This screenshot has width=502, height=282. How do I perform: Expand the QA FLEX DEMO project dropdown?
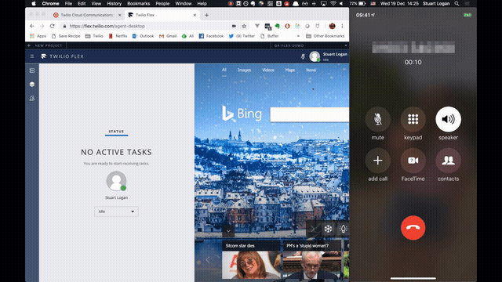point(310,45)
